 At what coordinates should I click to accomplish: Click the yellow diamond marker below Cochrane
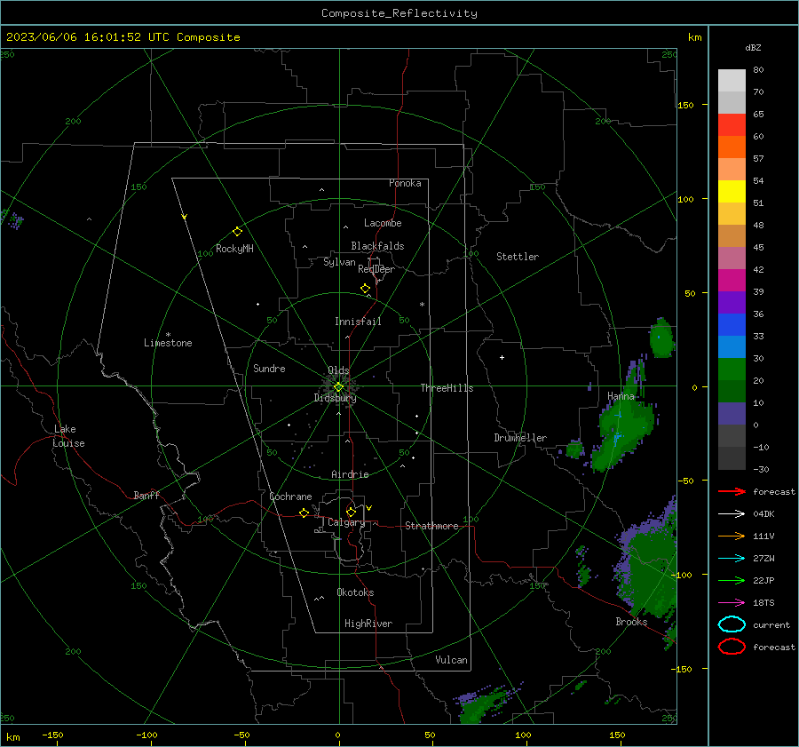pyautogui.click(x=304, y=513)
